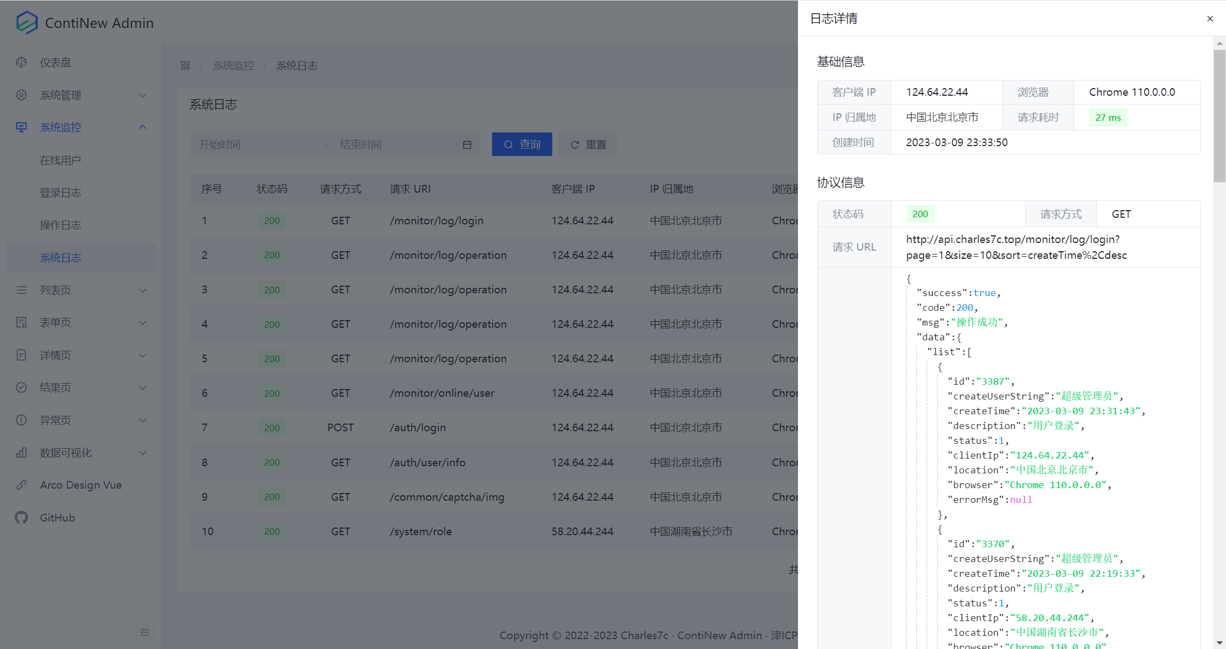Click the 200 status code tag in drawer
The height and width of the screenshot is (649, 1226).
(x=920, y=214)
